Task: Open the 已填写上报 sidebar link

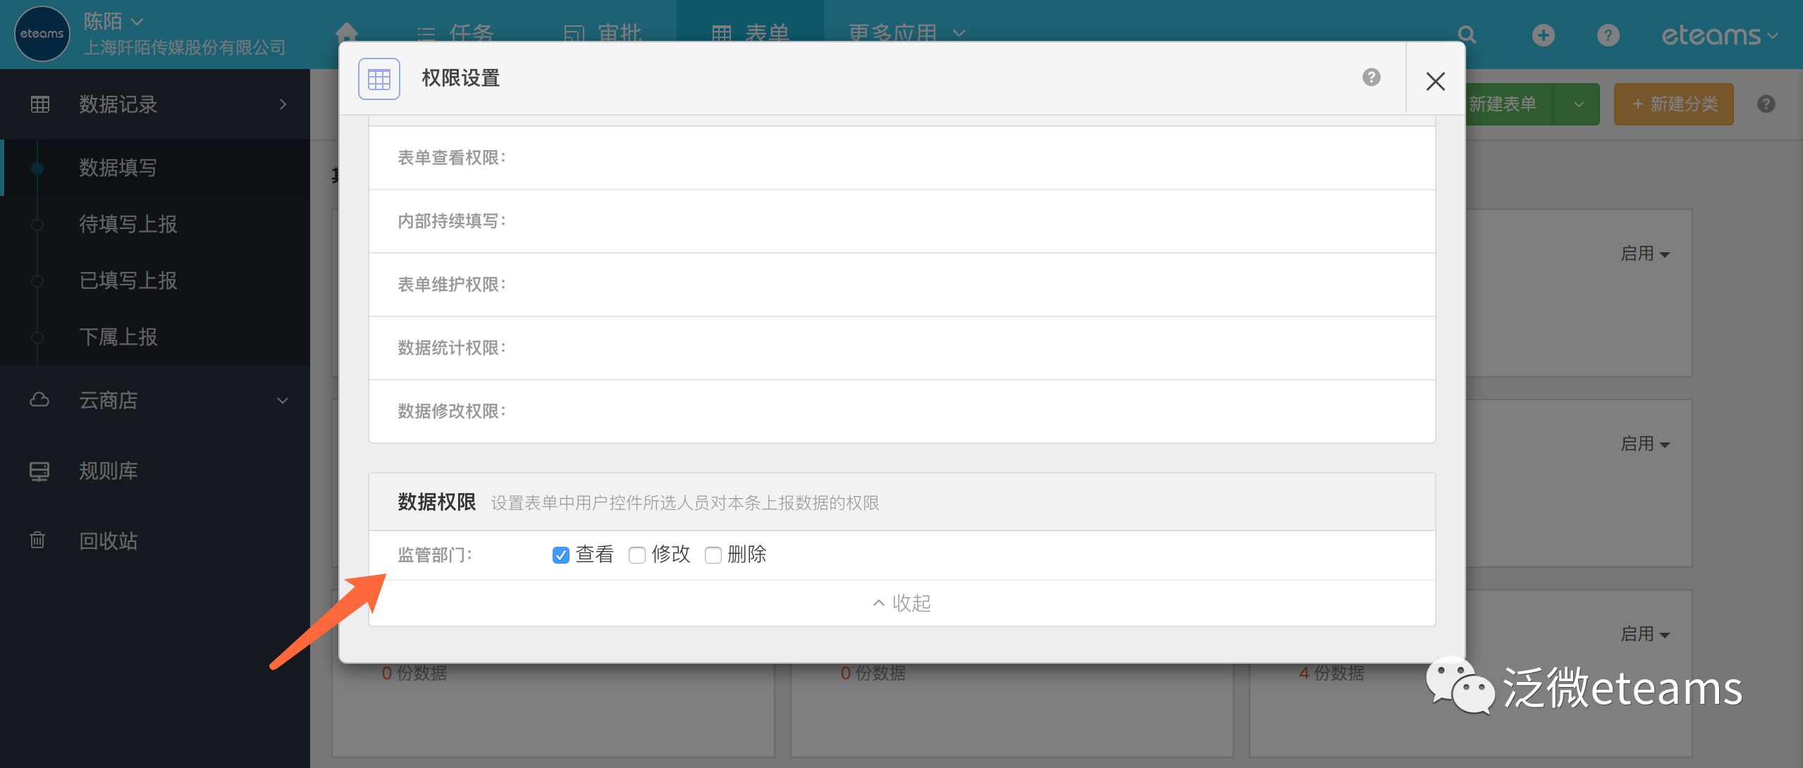Action: pos(128,280)
